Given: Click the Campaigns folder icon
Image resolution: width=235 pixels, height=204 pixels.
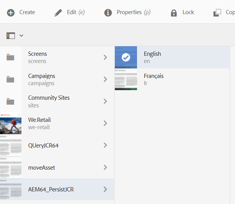Looking at the screenshot, I should click(10, 79).
